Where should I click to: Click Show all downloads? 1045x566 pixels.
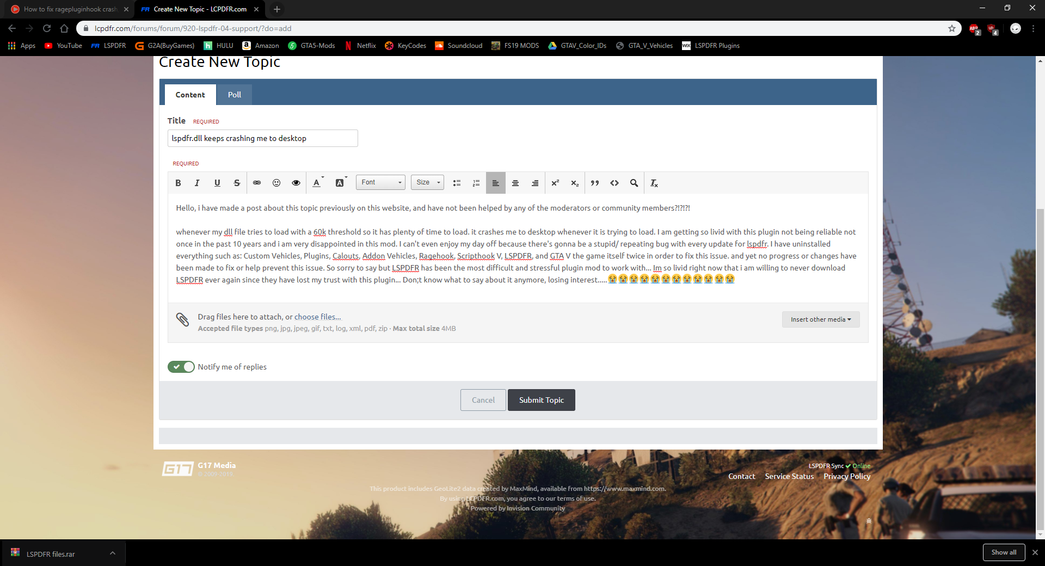[x=1004, y=552]
